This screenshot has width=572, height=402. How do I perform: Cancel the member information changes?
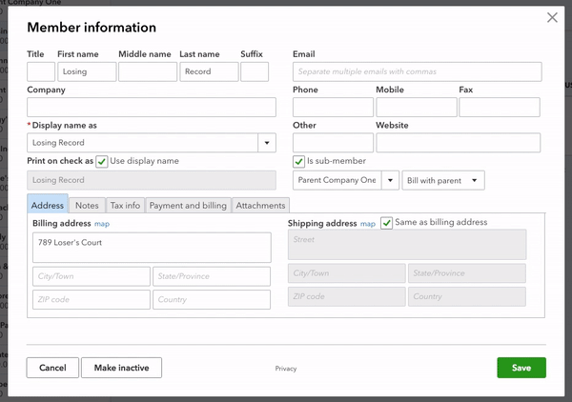point(52,368)
